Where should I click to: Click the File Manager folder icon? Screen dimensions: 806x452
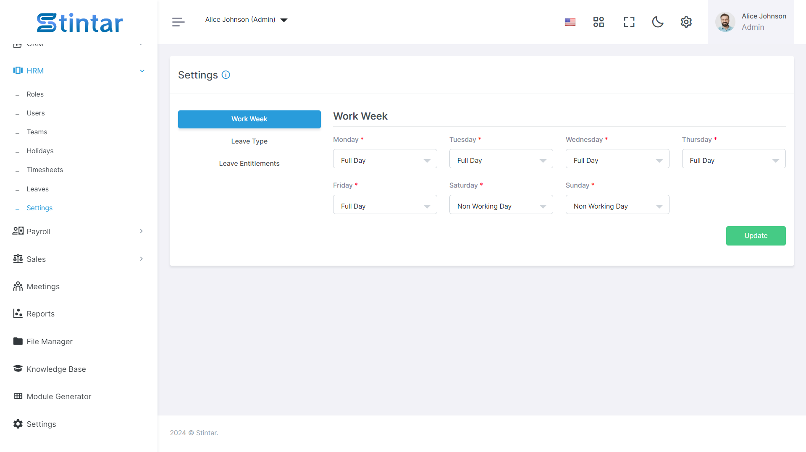coord(18,341)
